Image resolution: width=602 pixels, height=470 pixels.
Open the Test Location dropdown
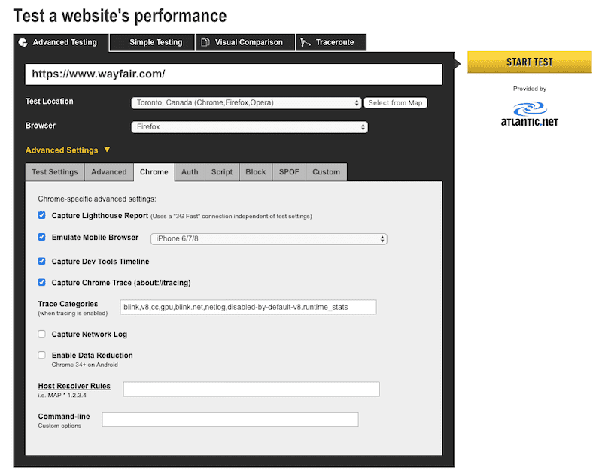click(246, 102)
